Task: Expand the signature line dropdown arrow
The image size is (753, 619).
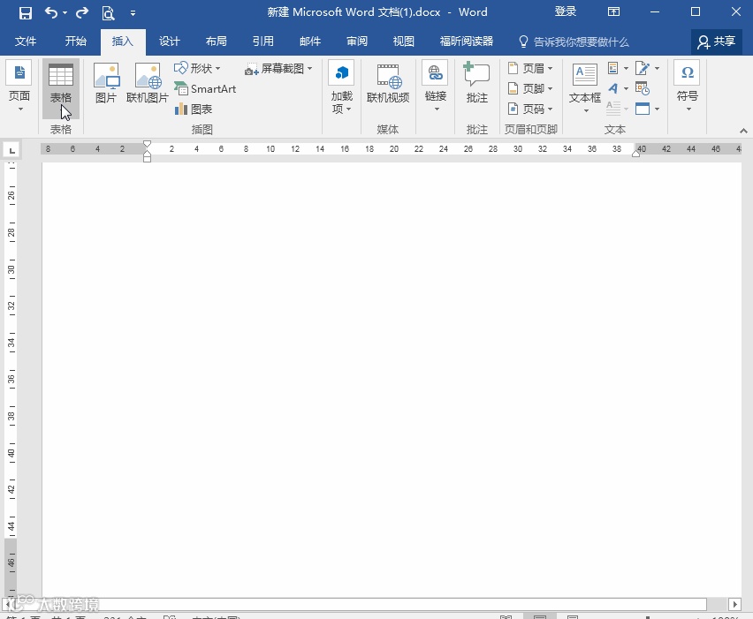Action: (657, 69)
